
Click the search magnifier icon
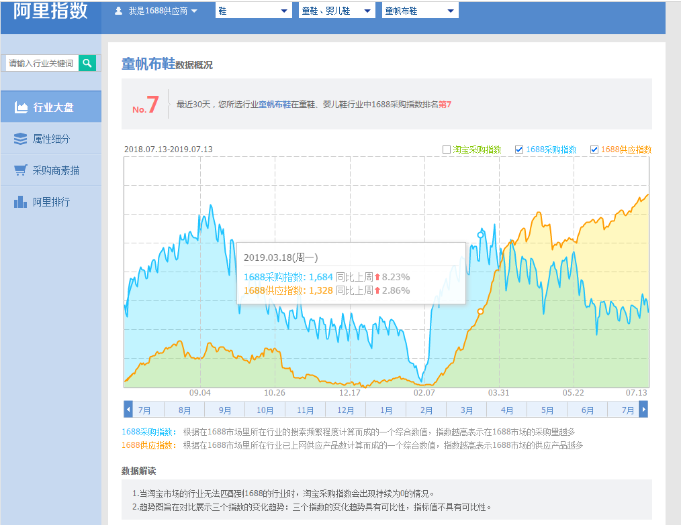(87, 62)
